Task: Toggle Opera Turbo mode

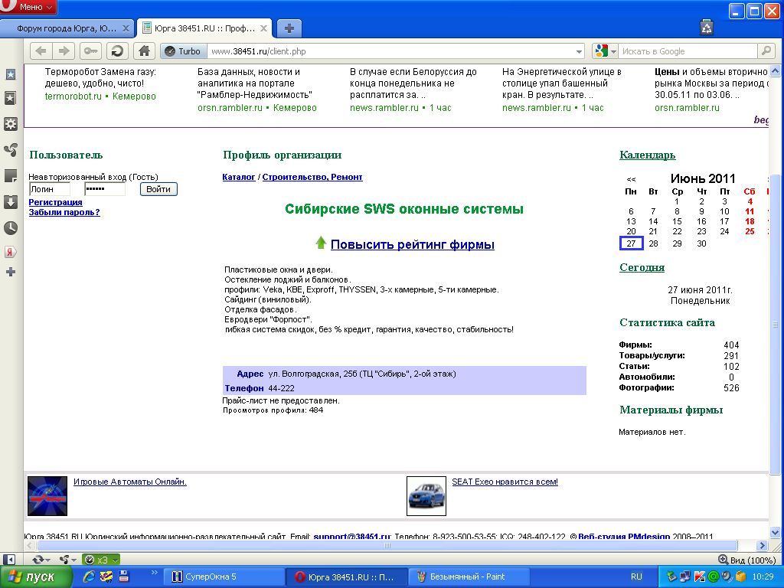Action: tap(182, 51)
